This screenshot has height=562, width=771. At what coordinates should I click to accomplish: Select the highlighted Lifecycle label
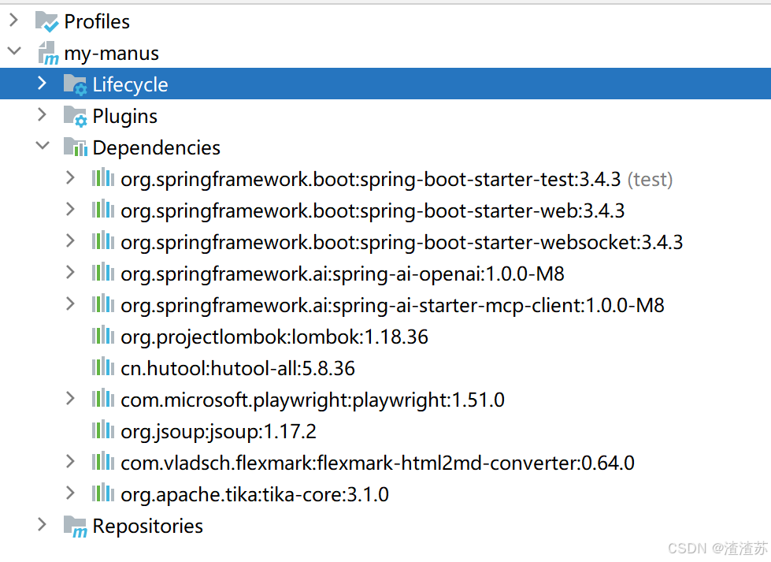(130, 84)
